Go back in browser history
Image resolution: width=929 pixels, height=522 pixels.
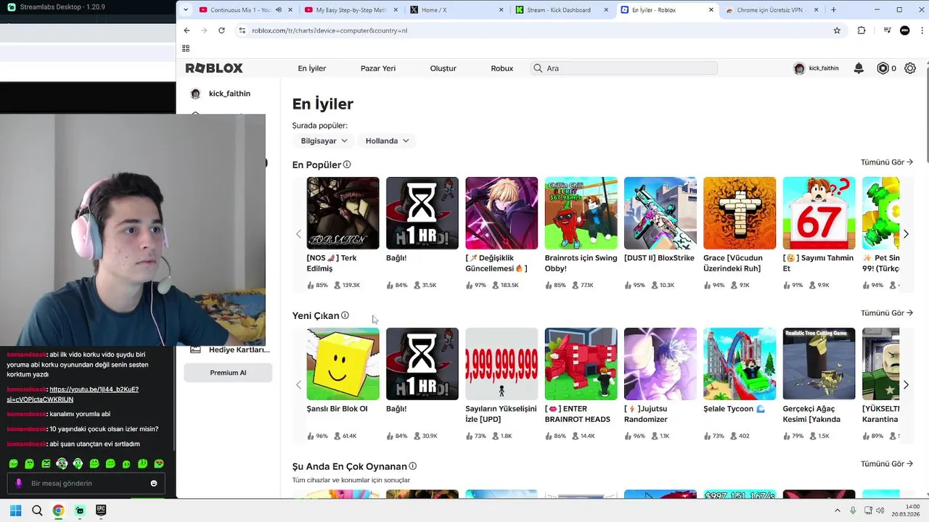(x=187, y=30)
